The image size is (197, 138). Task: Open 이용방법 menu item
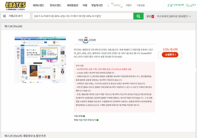(141, 5)
